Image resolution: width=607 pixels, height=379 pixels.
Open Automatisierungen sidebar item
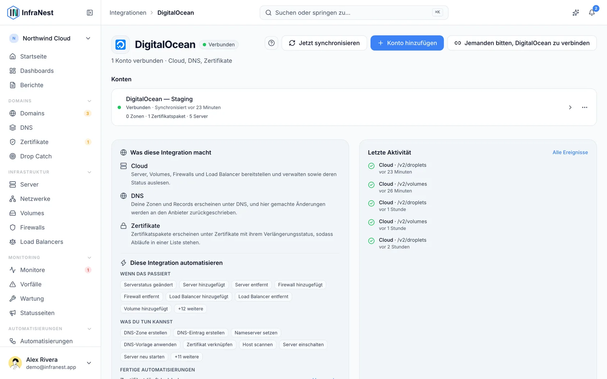point(50,341)
